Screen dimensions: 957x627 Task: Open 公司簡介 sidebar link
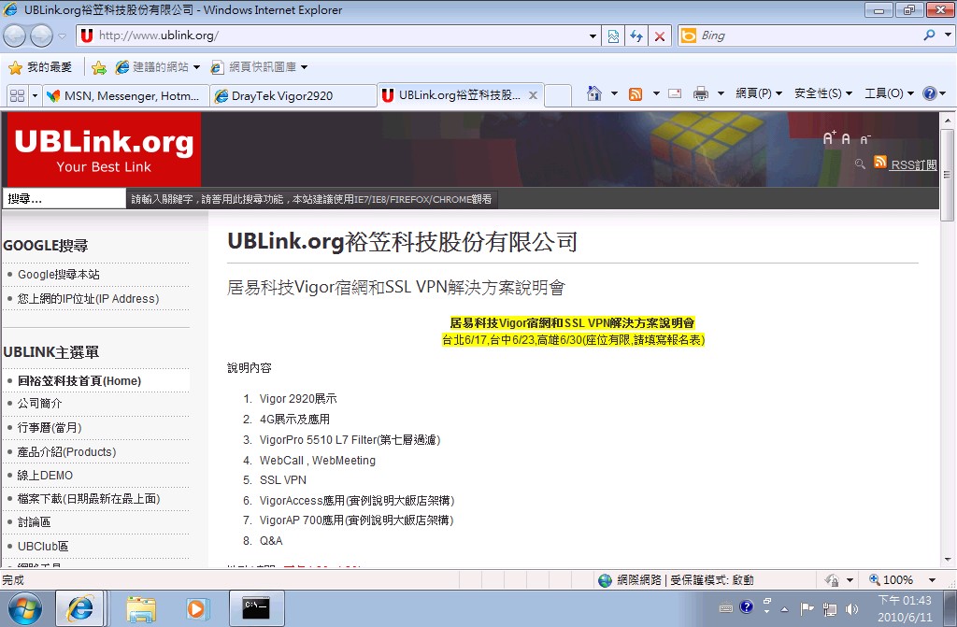39,404
